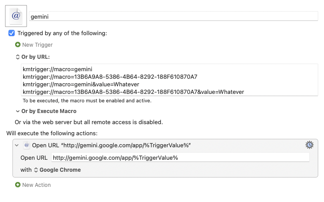
Task: Click the green plus icon for New Action
Action: tap(18, 185)
